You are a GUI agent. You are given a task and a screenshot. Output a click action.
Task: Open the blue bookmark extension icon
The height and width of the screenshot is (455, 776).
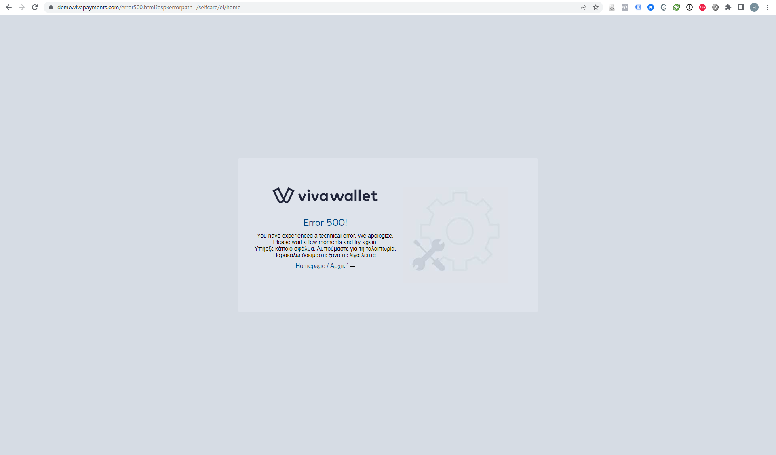click(x=650, y=7)
